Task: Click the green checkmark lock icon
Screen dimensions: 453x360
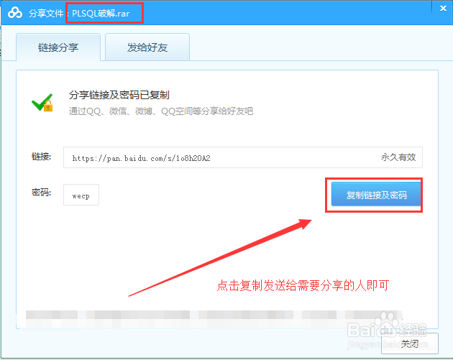Action: point(42,103)
